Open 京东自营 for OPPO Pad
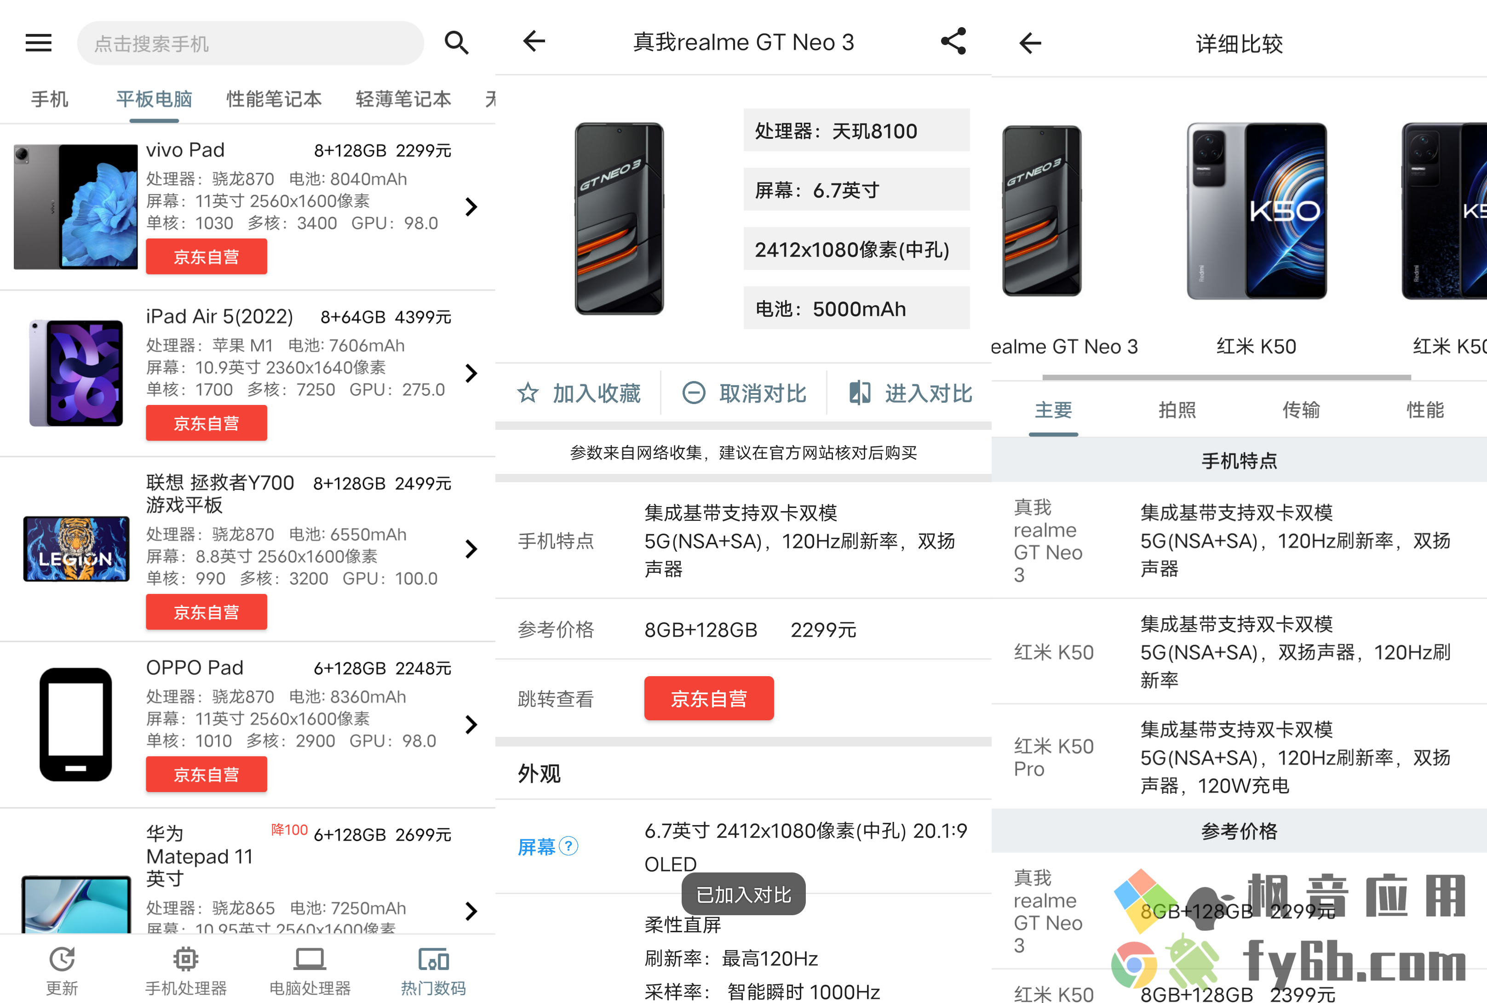1487x1003 pixels. click(x=206, y=774)
